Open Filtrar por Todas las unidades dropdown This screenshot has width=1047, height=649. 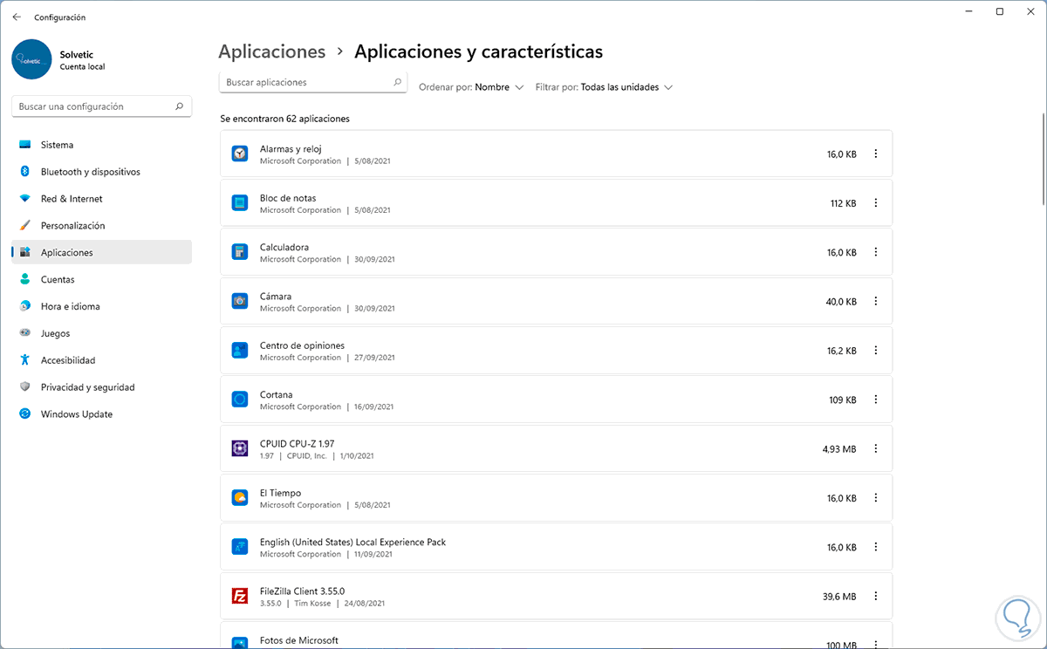[x=604, y=87]
